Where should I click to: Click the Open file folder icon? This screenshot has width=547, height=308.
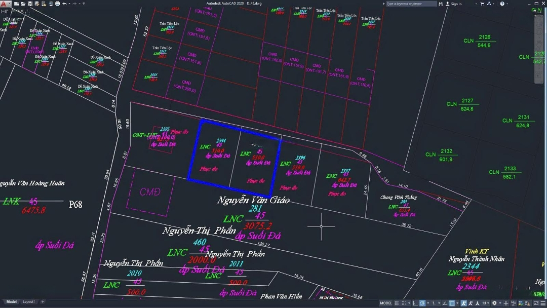click(x=23, y=4)
